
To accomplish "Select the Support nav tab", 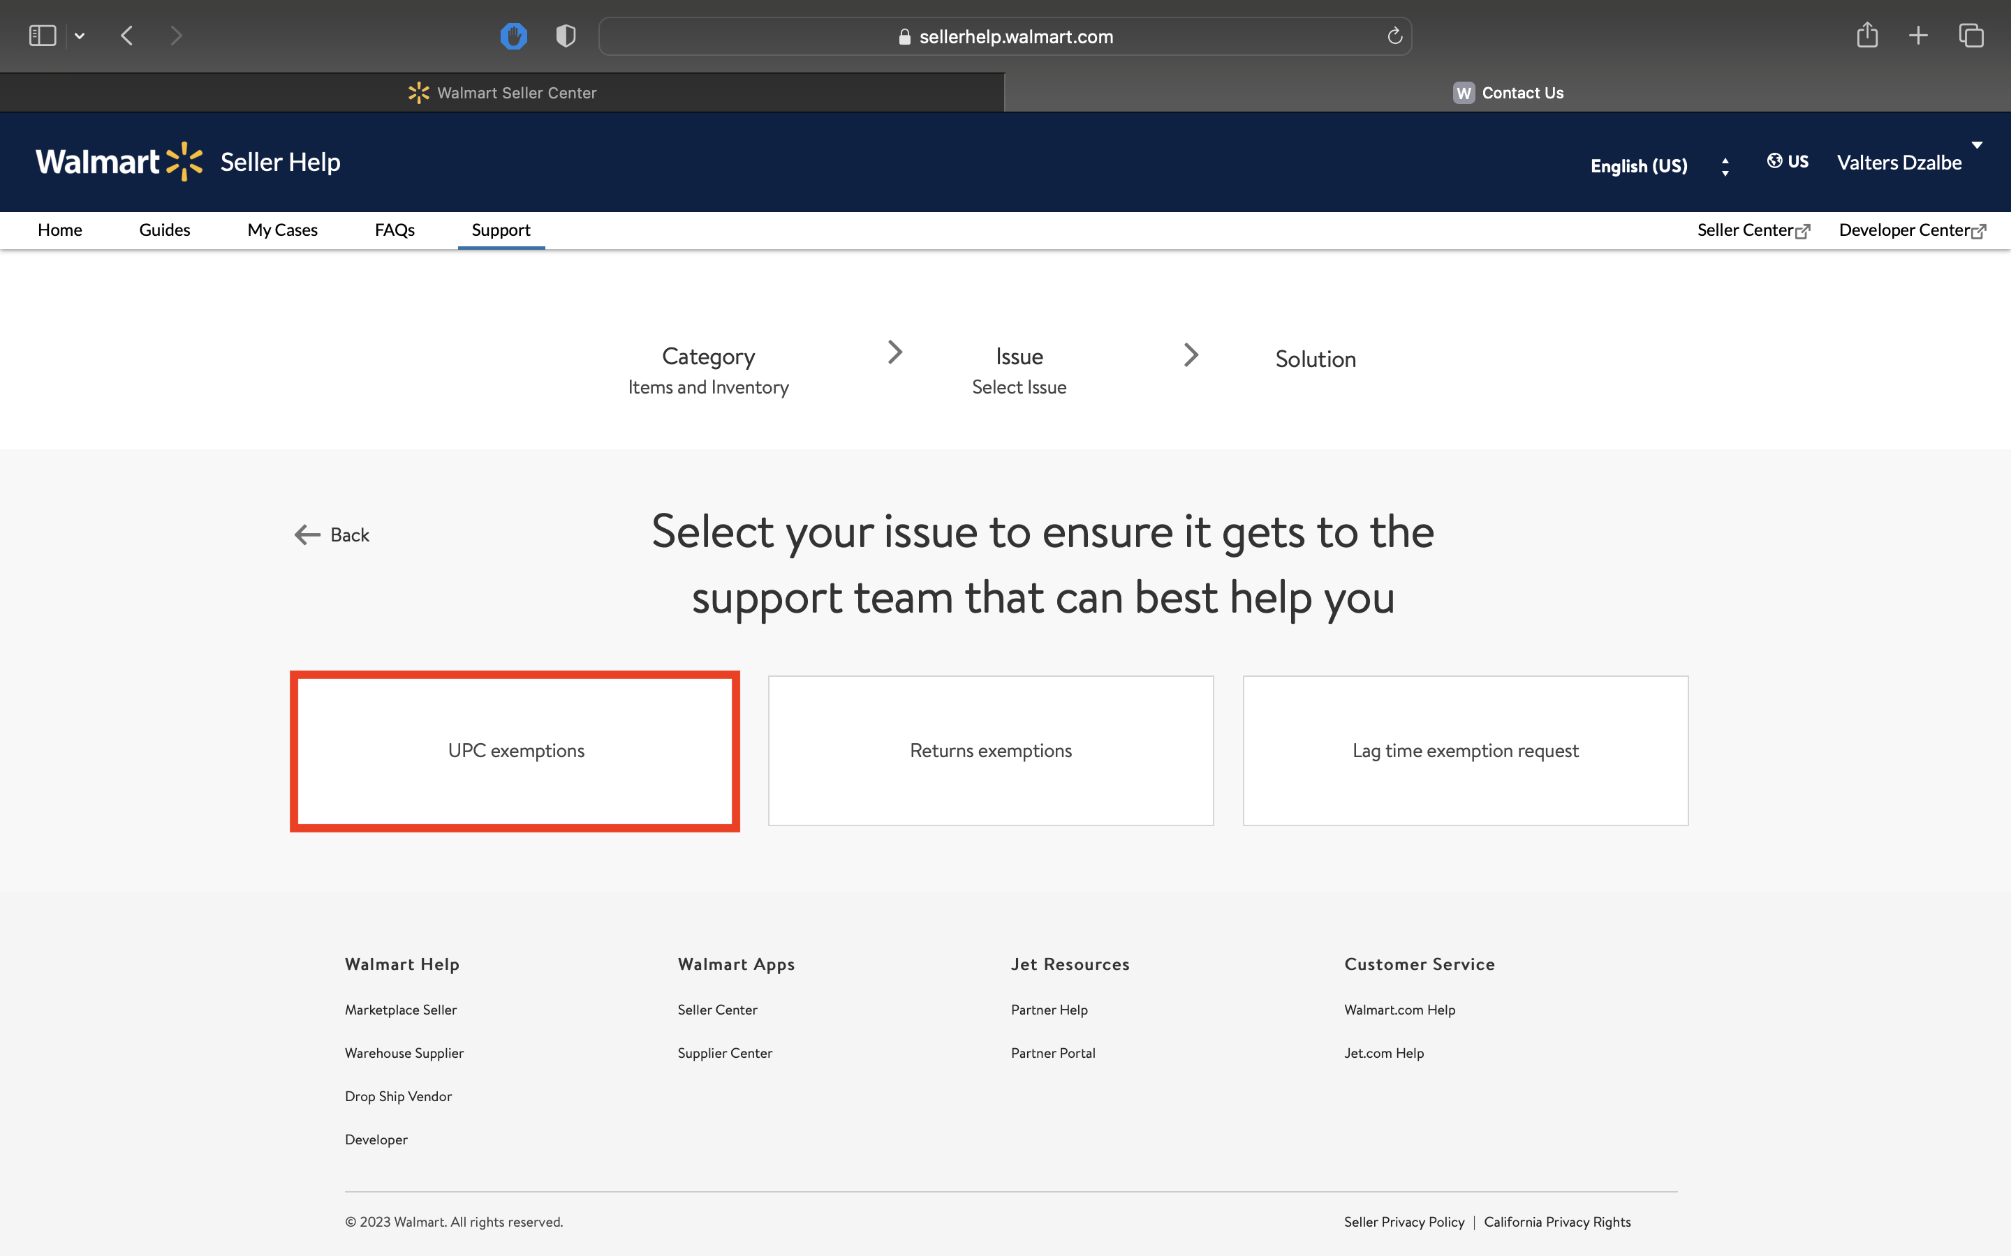I will point(500,230).
